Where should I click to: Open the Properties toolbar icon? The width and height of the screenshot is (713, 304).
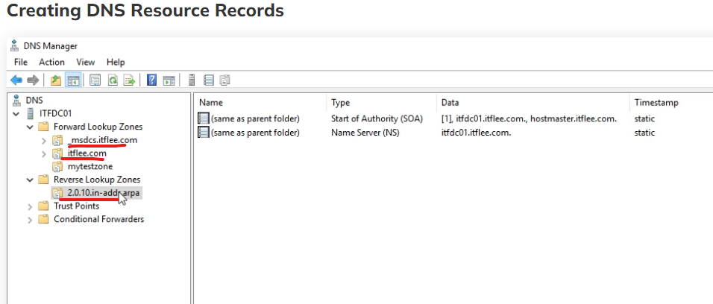(95, 80)
